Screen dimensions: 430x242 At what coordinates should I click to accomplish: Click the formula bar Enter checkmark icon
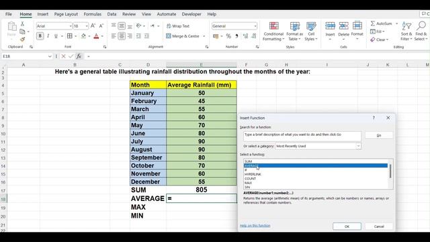(71, 56)
